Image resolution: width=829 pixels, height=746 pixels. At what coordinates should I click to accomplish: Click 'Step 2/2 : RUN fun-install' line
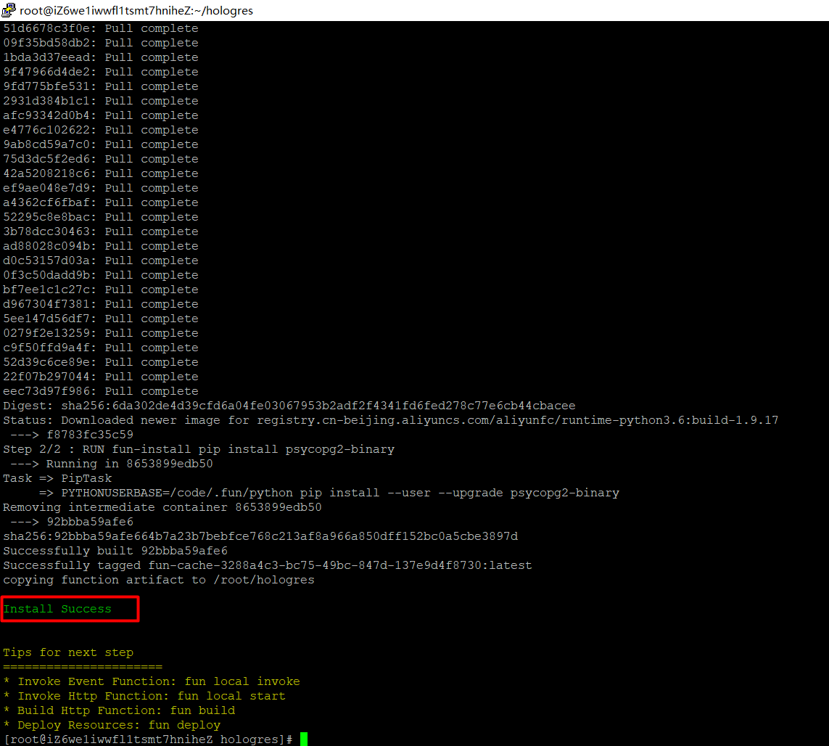[x=199, y=449]
